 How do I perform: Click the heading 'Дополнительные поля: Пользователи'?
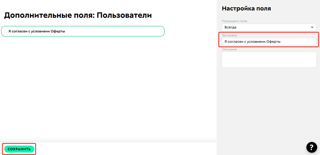coord(77,15)
